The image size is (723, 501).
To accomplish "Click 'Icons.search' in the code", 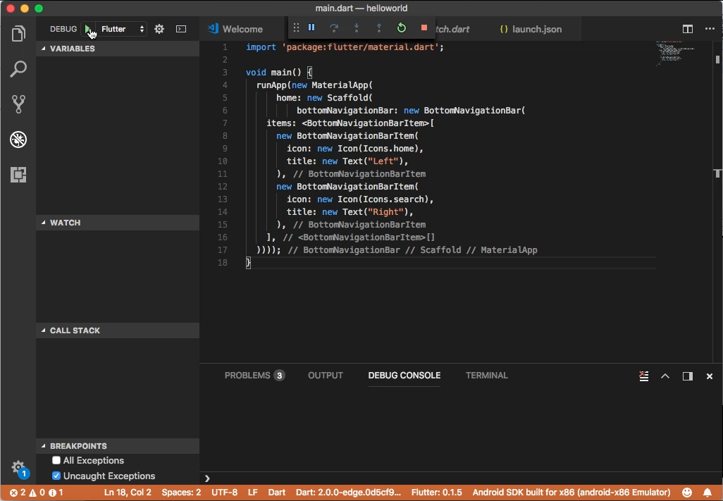I will point(393,199).
